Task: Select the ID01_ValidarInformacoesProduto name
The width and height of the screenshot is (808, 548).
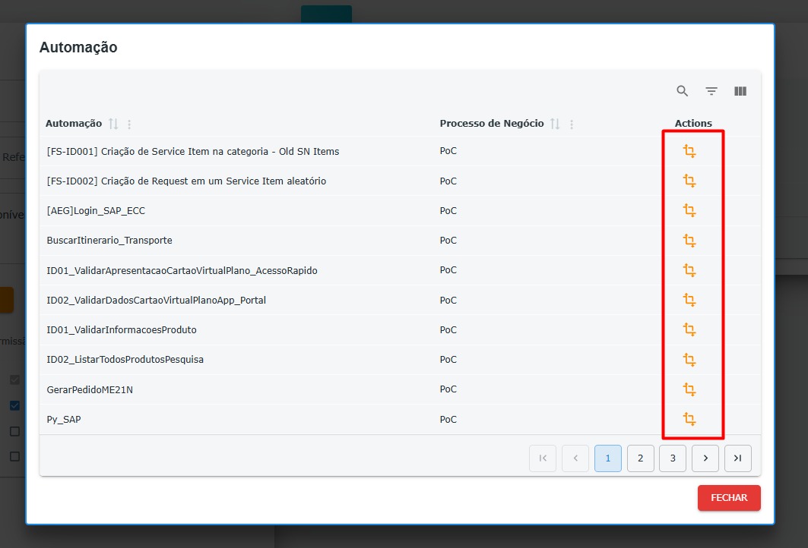Action: [x=122, y=330]
